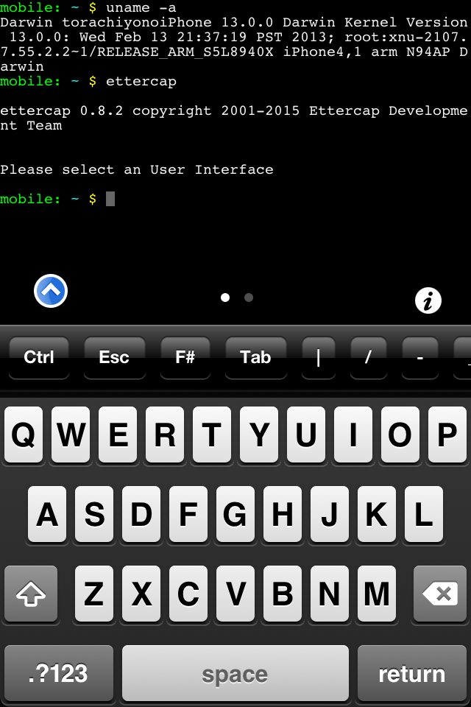Viewport: 471px width, 707px height.
Task: Select the first page indicator dot
Action: click(225, 298)
